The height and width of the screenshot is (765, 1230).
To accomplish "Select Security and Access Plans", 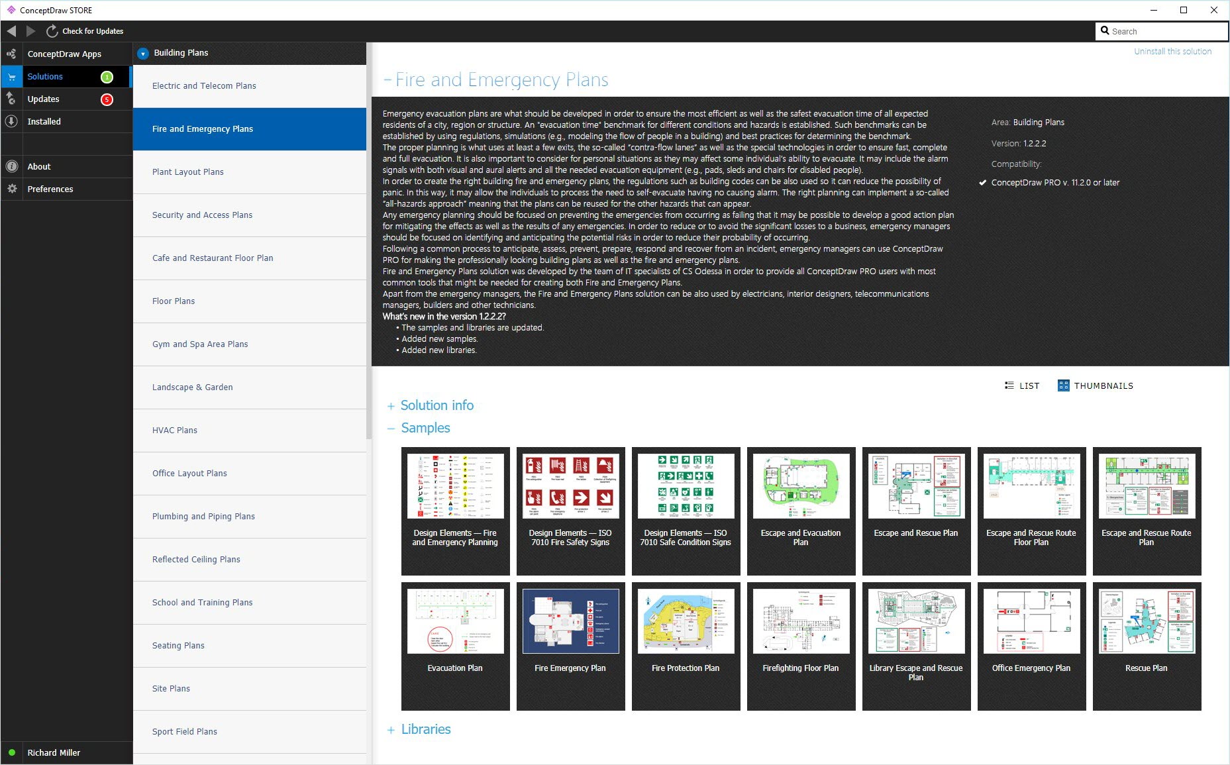I will click(x=250, y=215).
